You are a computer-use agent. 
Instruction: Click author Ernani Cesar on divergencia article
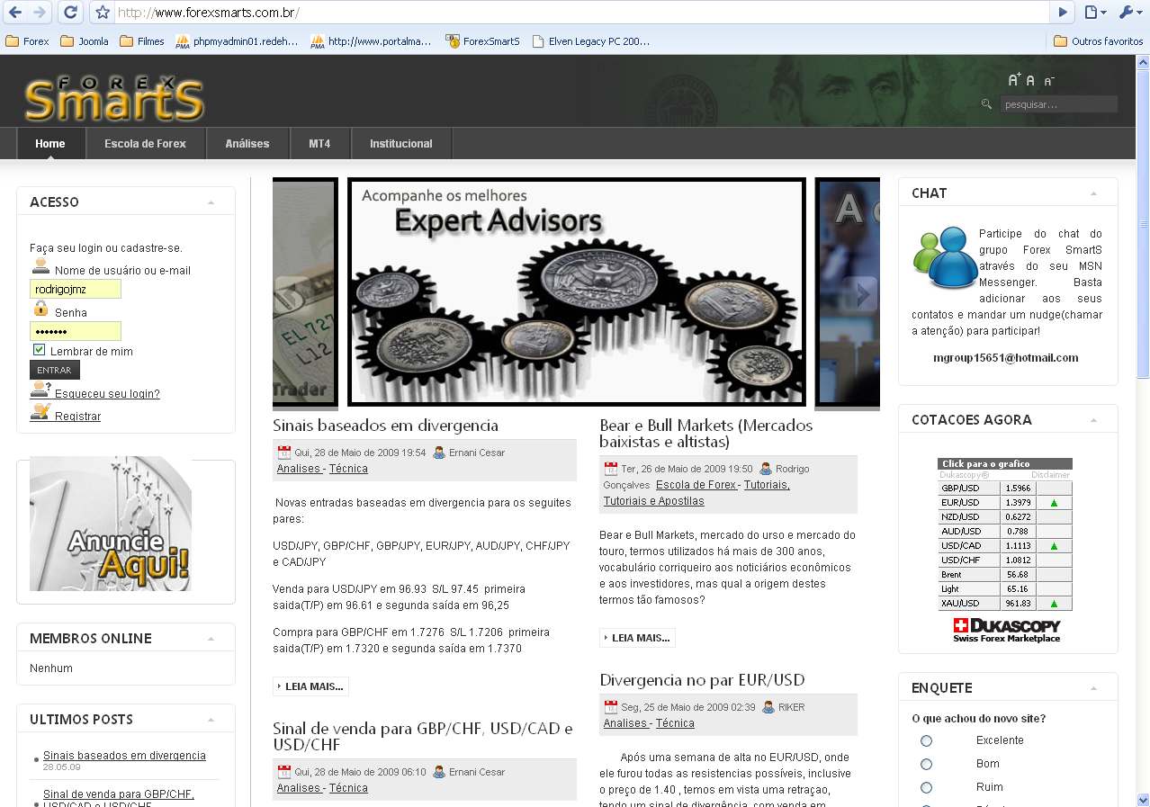(477, 453)
